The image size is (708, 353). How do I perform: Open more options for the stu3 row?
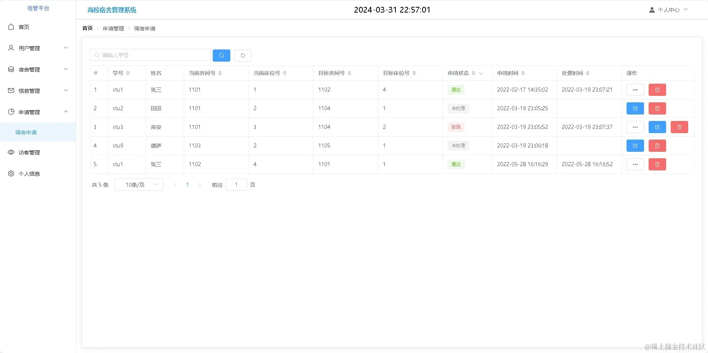pyautogui.click(x=635, y=127)
